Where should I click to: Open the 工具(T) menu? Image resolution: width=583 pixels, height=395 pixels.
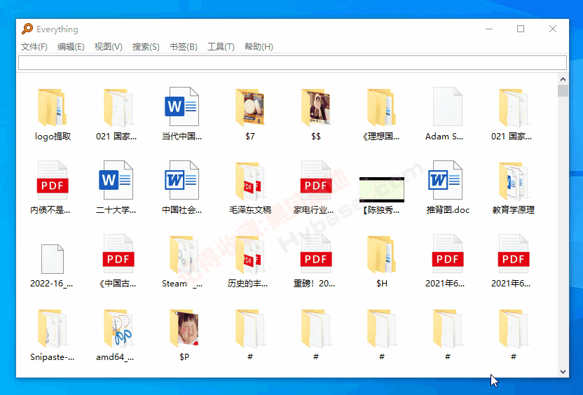[221, 47]
